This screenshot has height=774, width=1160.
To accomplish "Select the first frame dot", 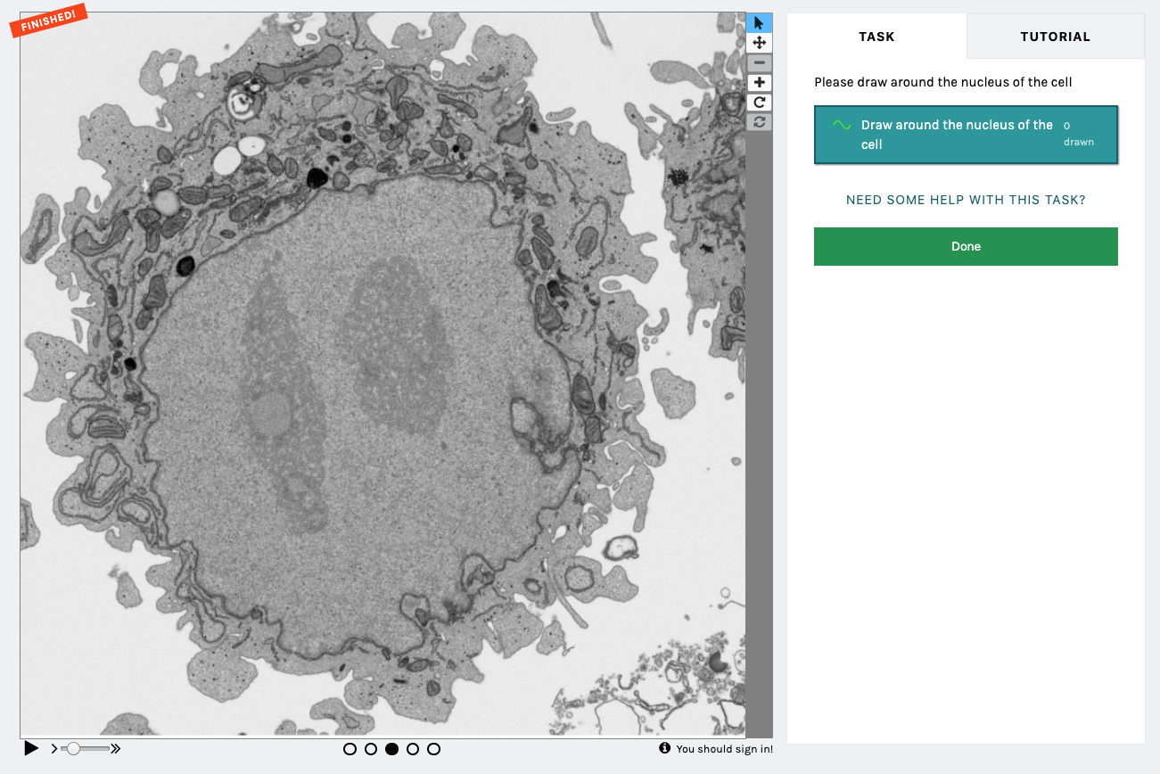I will (350, 749).
